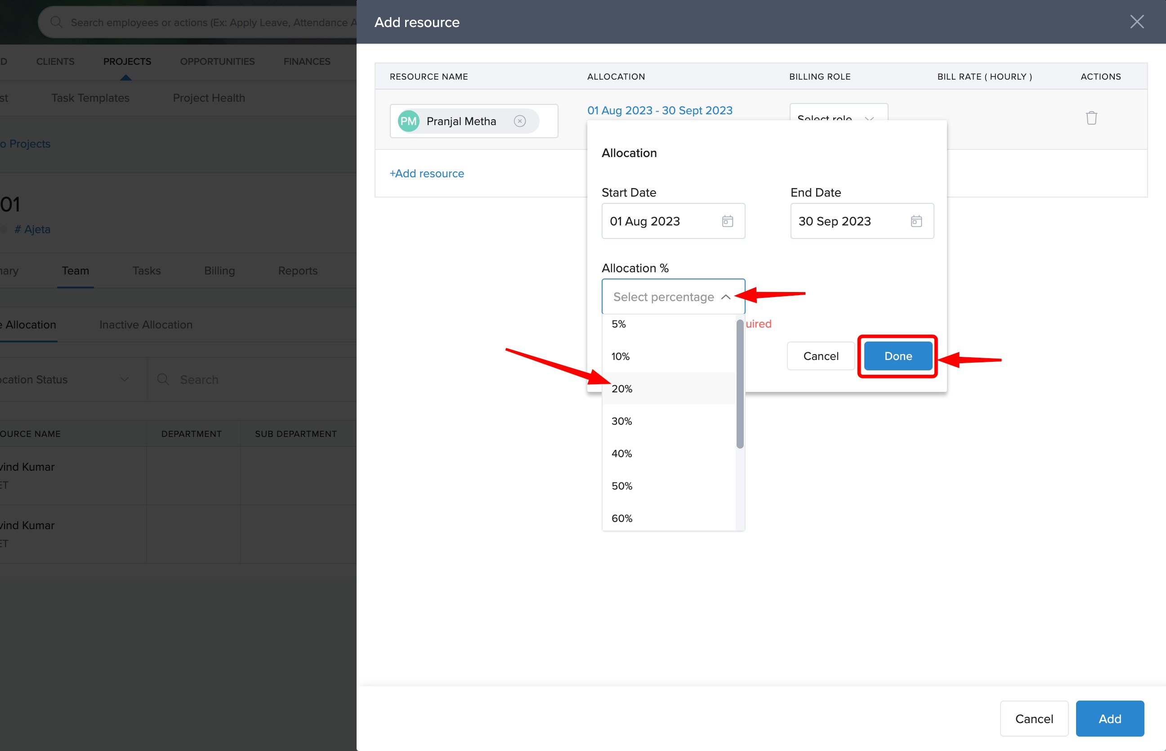This screenshot has width=1166, height=751.
Task: Click the BILL RATE ( HOURLY ) header
Action: click(x=985, y=76)
